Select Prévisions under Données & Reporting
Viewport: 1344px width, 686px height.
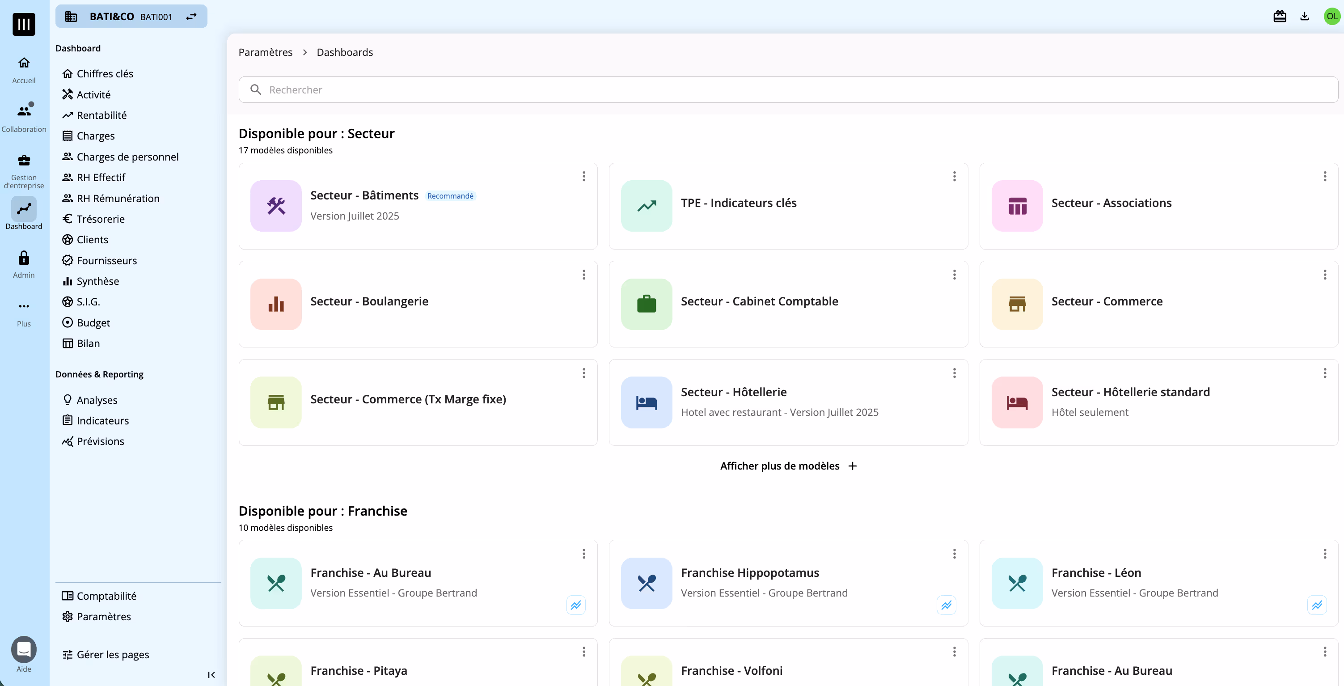100,441
